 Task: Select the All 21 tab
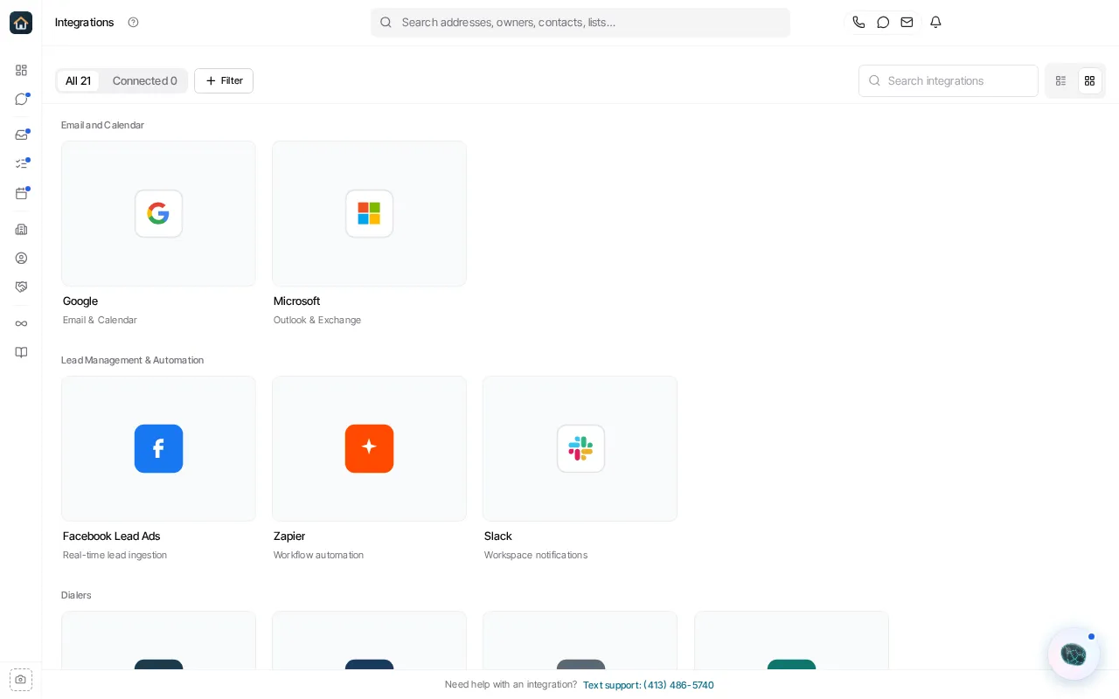(78, 80)
